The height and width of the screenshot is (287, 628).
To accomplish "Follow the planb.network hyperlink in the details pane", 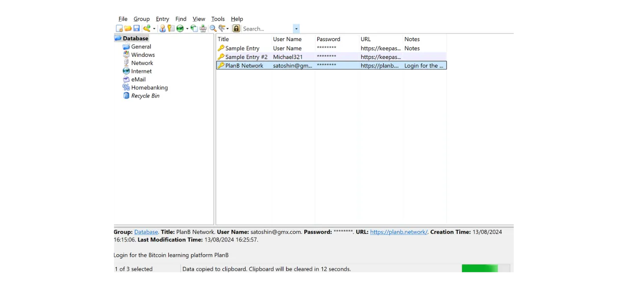I will [398, 232].
